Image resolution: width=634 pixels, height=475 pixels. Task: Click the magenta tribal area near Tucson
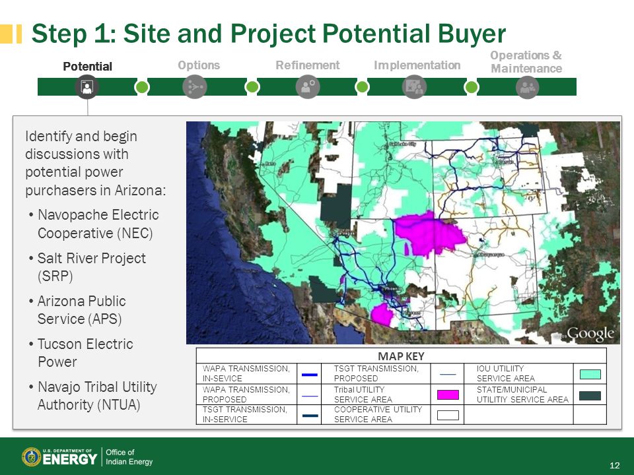(381, 314)
